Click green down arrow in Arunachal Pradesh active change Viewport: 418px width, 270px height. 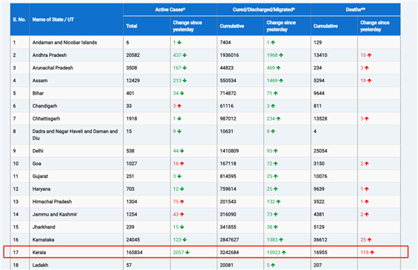pos(185,68)
